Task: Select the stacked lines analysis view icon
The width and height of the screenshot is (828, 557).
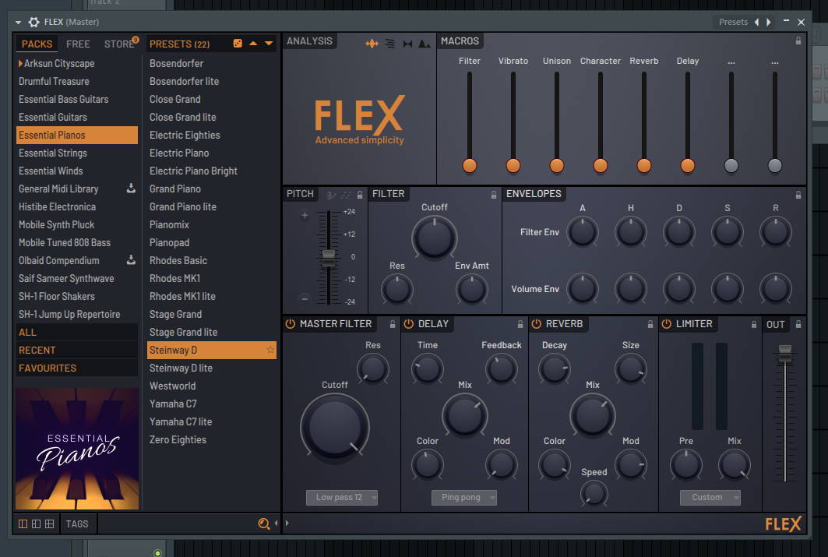Action: (x=389, y=44)
